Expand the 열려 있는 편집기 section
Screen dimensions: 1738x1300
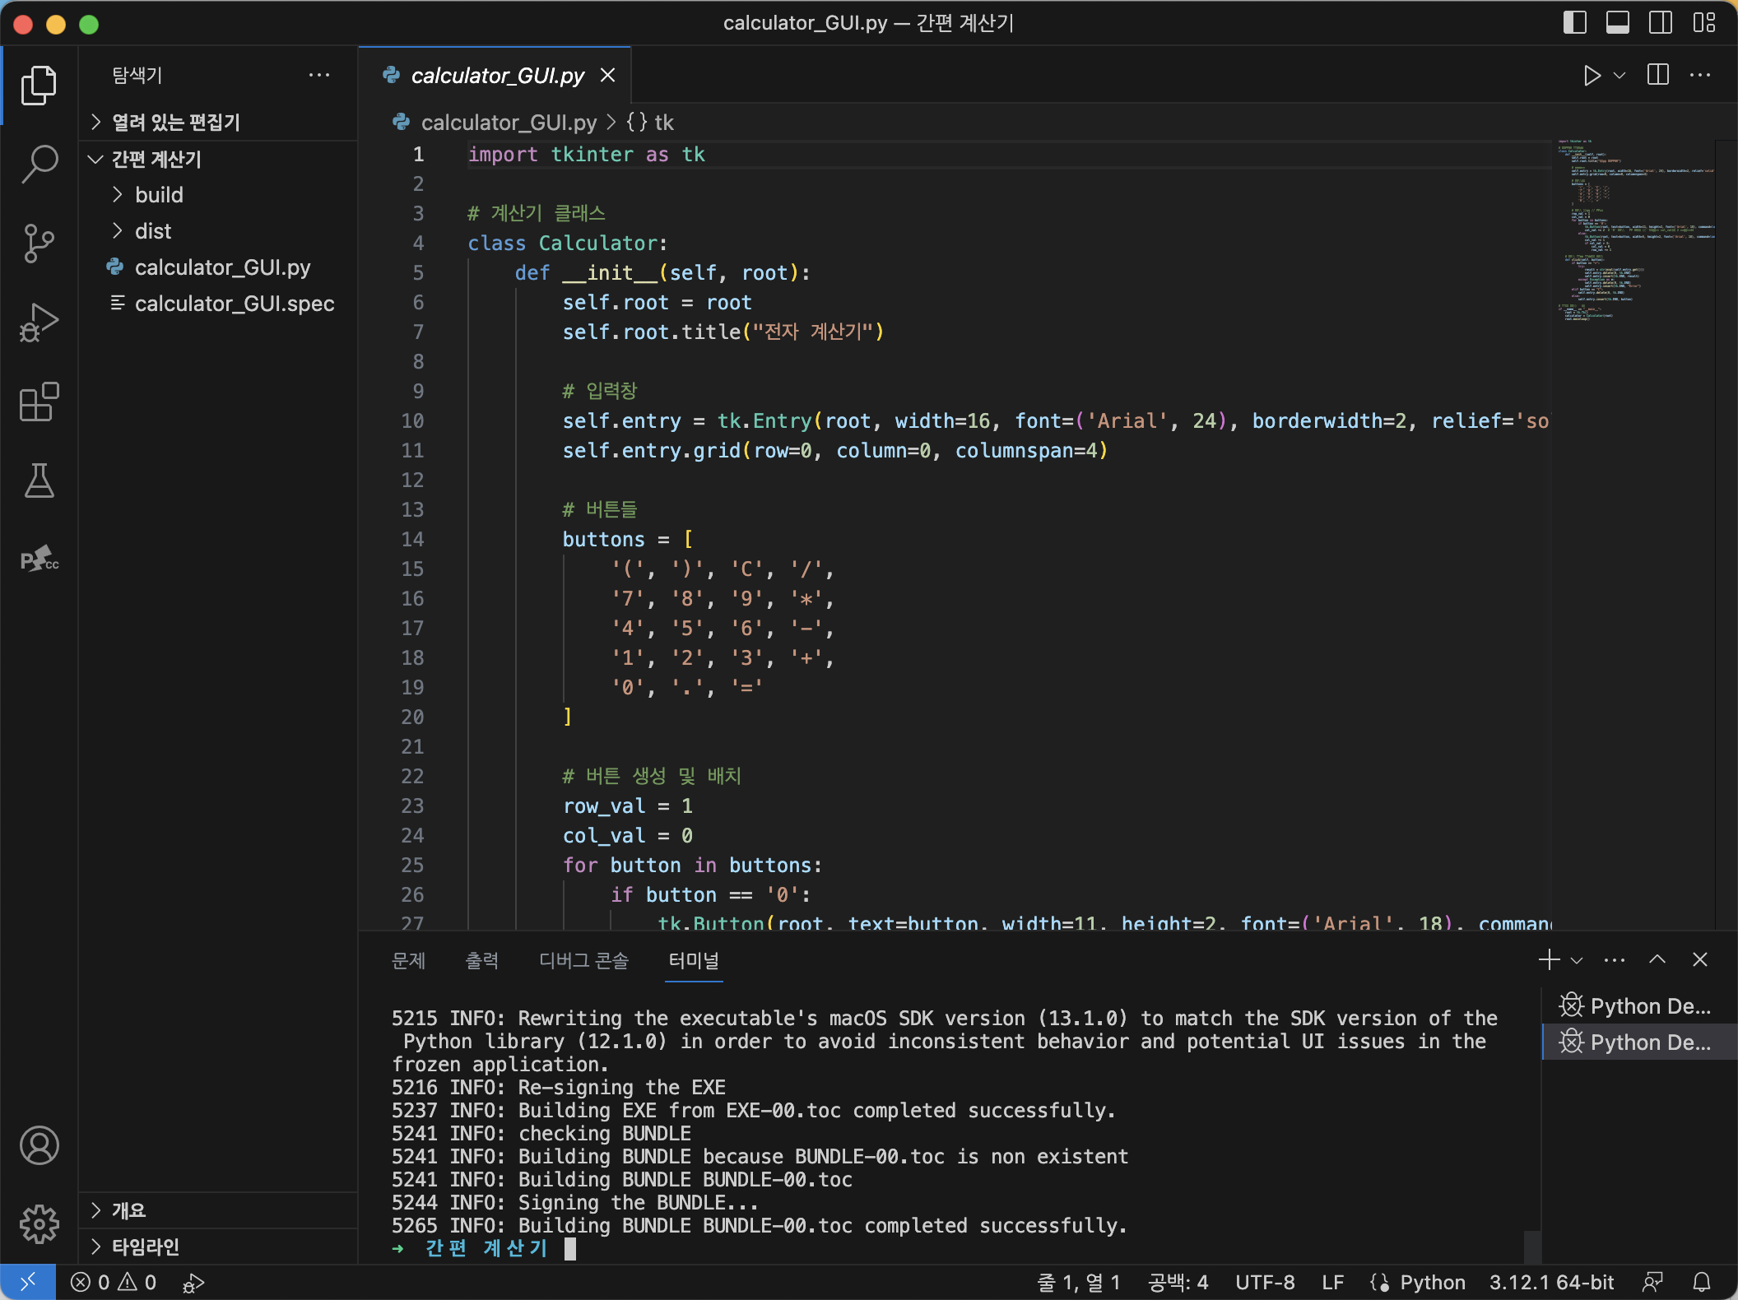(x=175, y=123)
